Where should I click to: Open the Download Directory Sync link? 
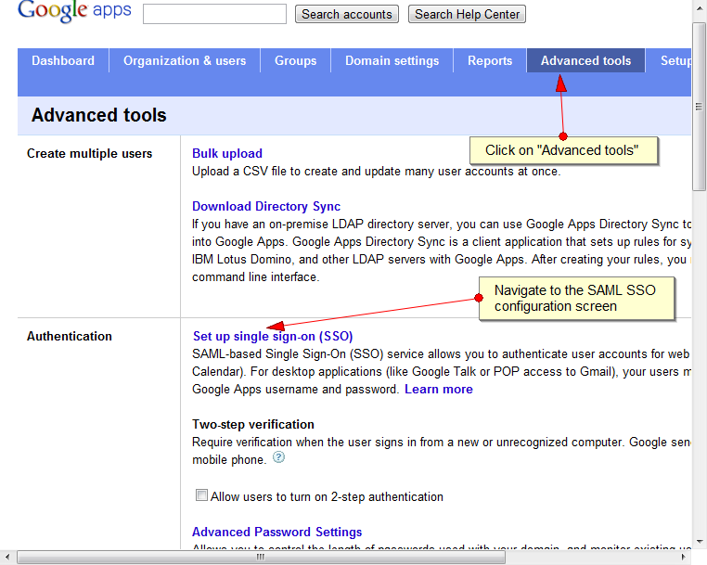pos(266,206)
